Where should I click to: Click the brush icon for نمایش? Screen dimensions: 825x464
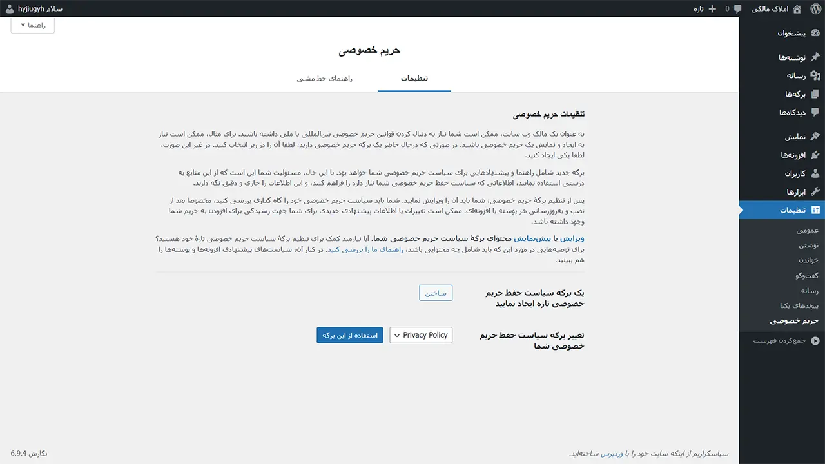815,137
